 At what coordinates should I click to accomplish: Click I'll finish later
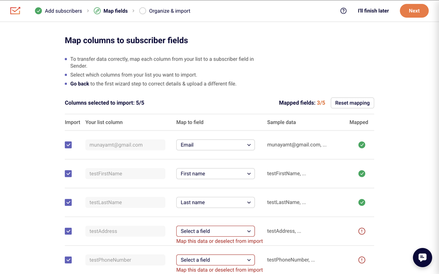[x=373, y=11]
